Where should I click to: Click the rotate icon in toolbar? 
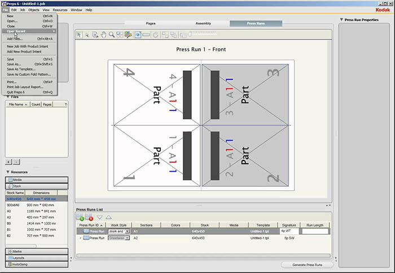coord(155,35)
